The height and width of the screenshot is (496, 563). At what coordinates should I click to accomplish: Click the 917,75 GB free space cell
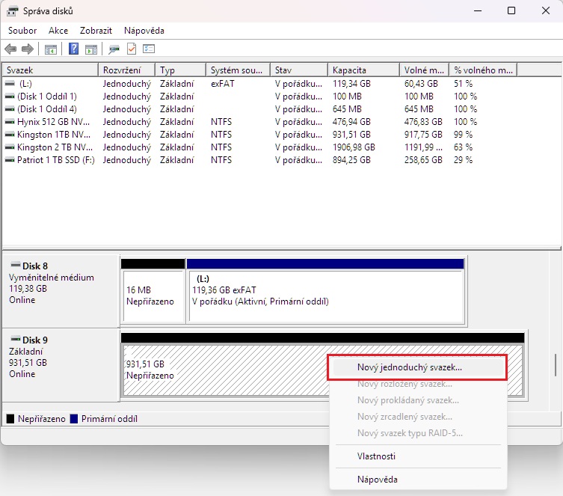(423, 135)
